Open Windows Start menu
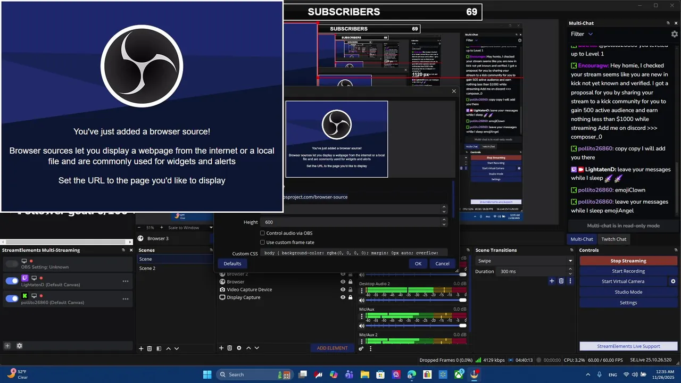The image size is (681, 383). pyautogui.click(x=207, y=374)
